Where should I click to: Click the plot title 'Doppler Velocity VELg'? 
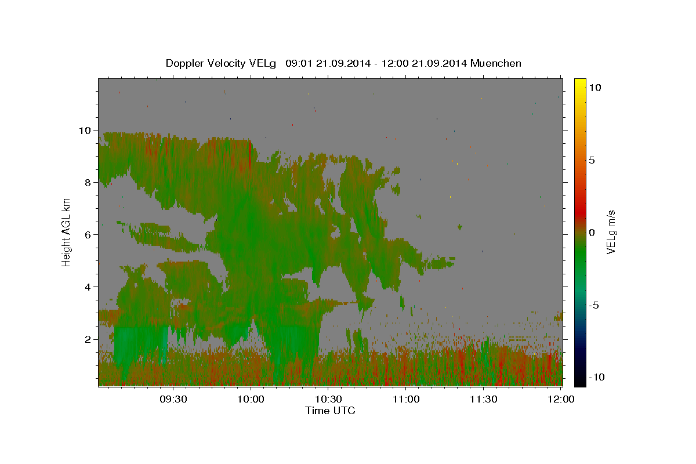tap(222, 63)
